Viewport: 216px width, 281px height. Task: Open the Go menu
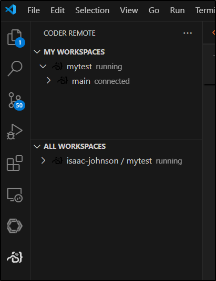tap(154, 10)
